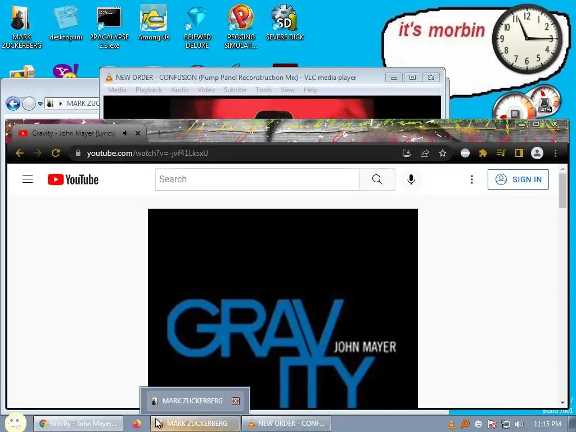
Task: Open the Tools menu in VLC
Action: 263,90
